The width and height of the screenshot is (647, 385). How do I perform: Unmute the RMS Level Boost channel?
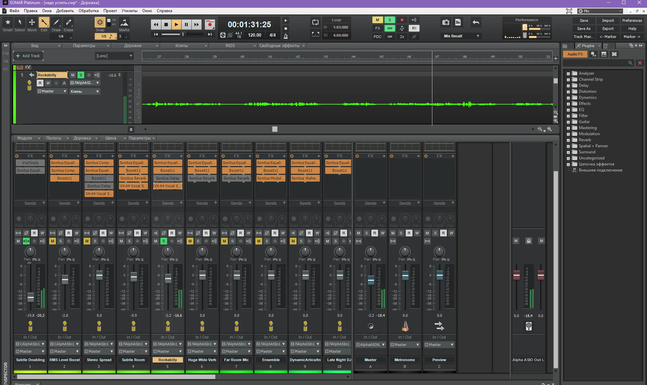(53, 241)
